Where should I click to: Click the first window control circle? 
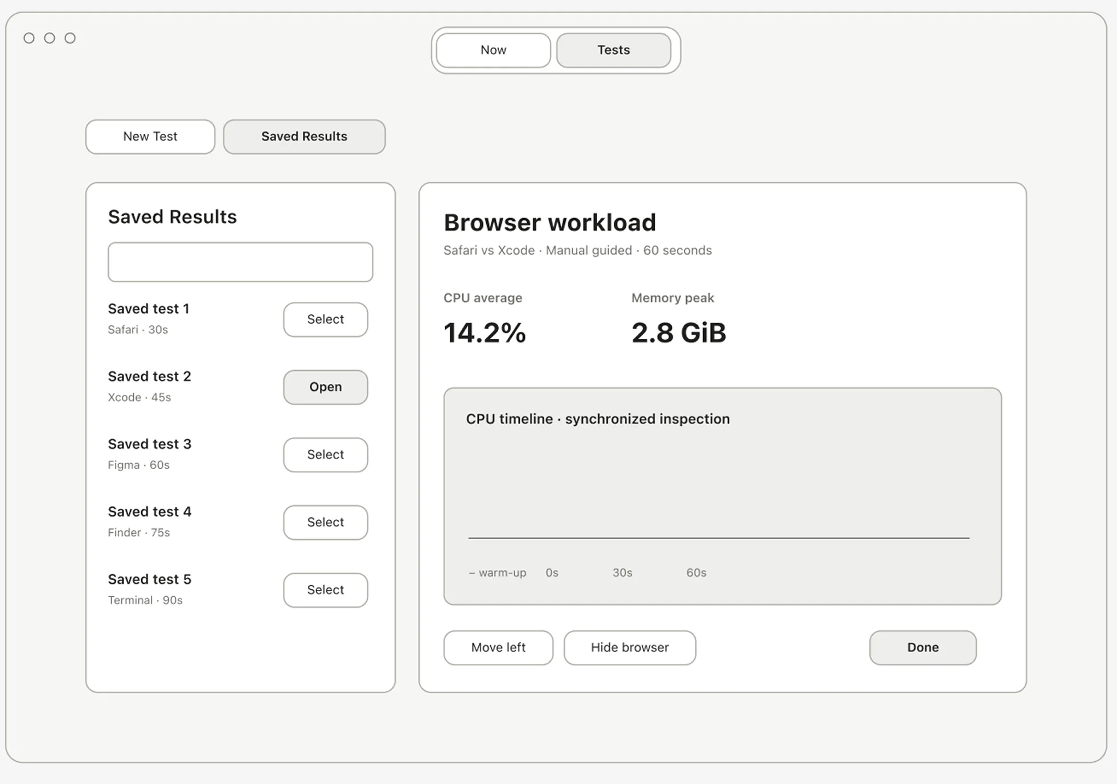[x=29, y=38]
